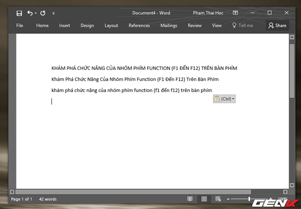Click the lowercase line khám phá chức năng

pyautogui.click(x=132, y=90)
